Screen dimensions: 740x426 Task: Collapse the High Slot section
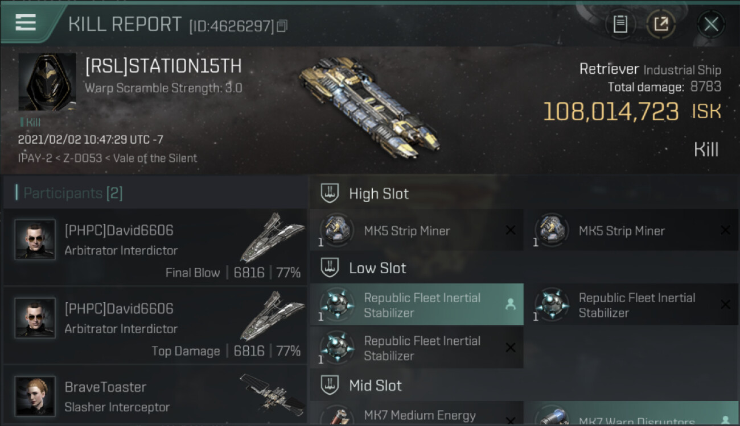tap(330, 194)
